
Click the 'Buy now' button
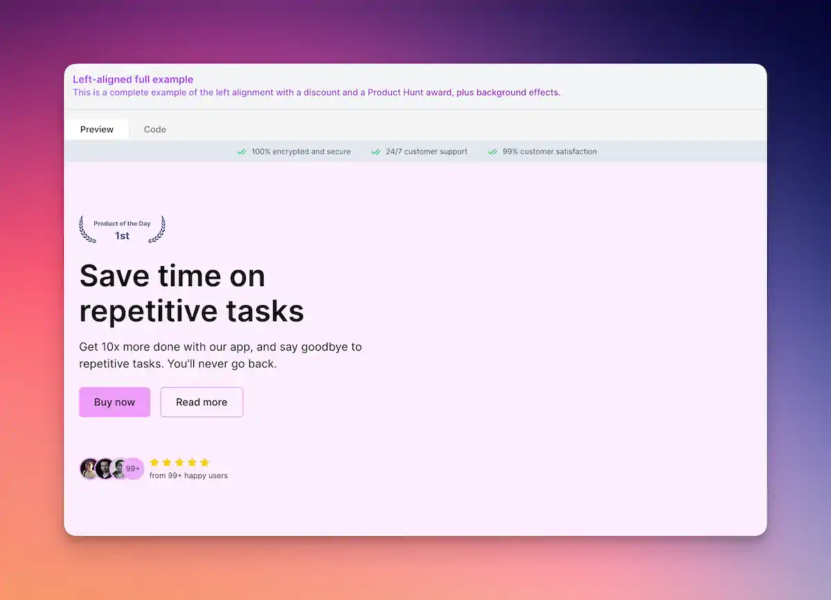pos(114,402)
